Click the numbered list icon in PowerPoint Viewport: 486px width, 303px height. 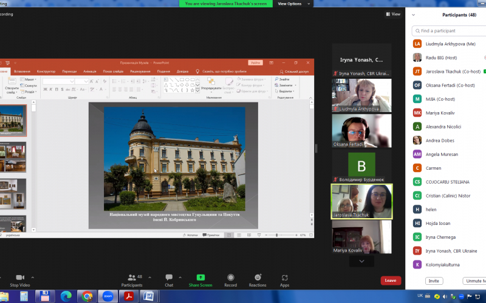click(x=124, y=81)
